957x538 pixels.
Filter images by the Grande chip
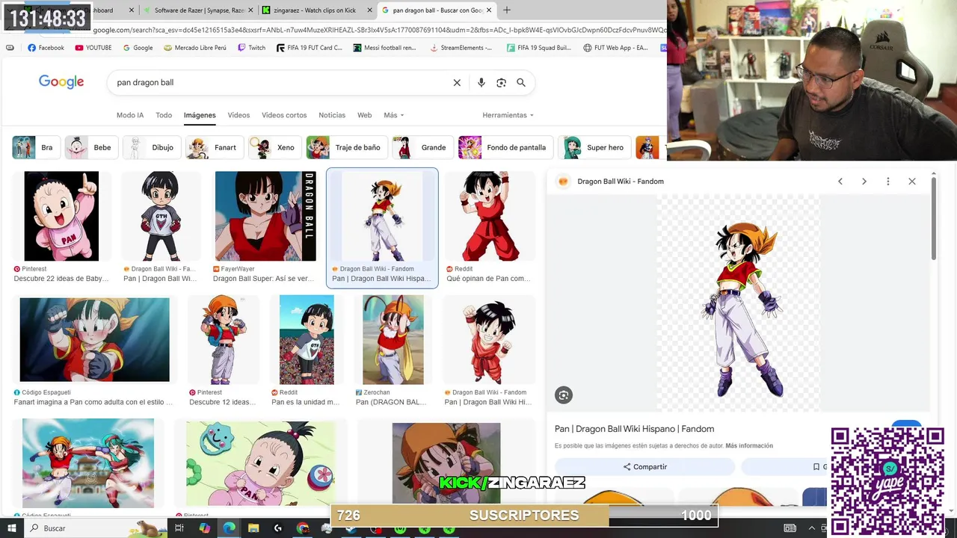tap(422, 148)
